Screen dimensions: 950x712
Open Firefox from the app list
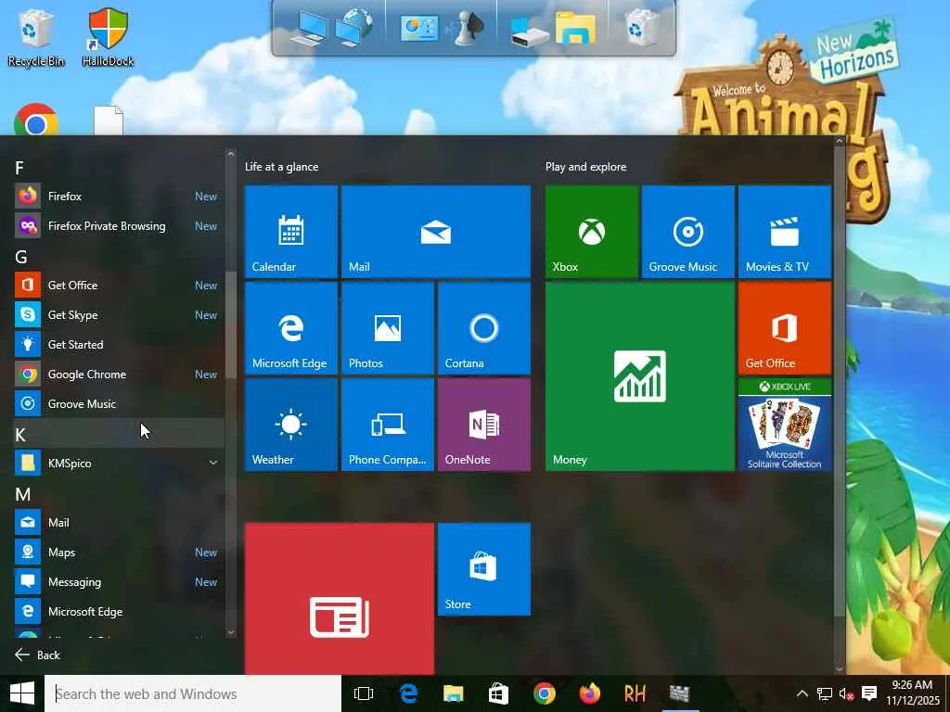click(118, 197)
